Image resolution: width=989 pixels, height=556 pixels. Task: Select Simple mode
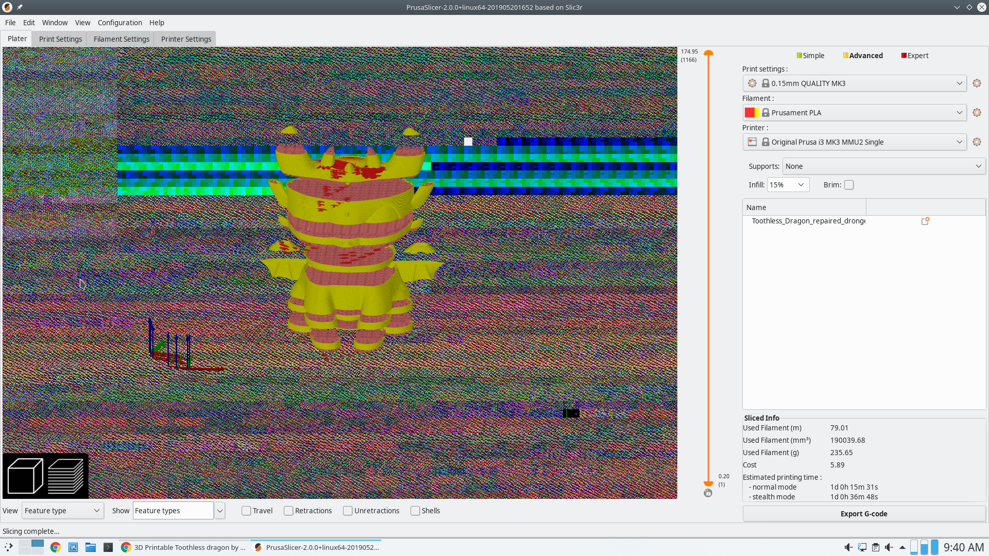coord(810,56)
